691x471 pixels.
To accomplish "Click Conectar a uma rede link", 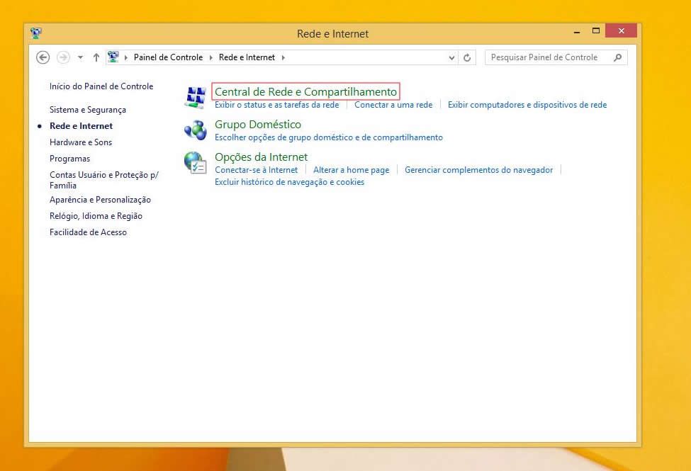I will point(393,105).
